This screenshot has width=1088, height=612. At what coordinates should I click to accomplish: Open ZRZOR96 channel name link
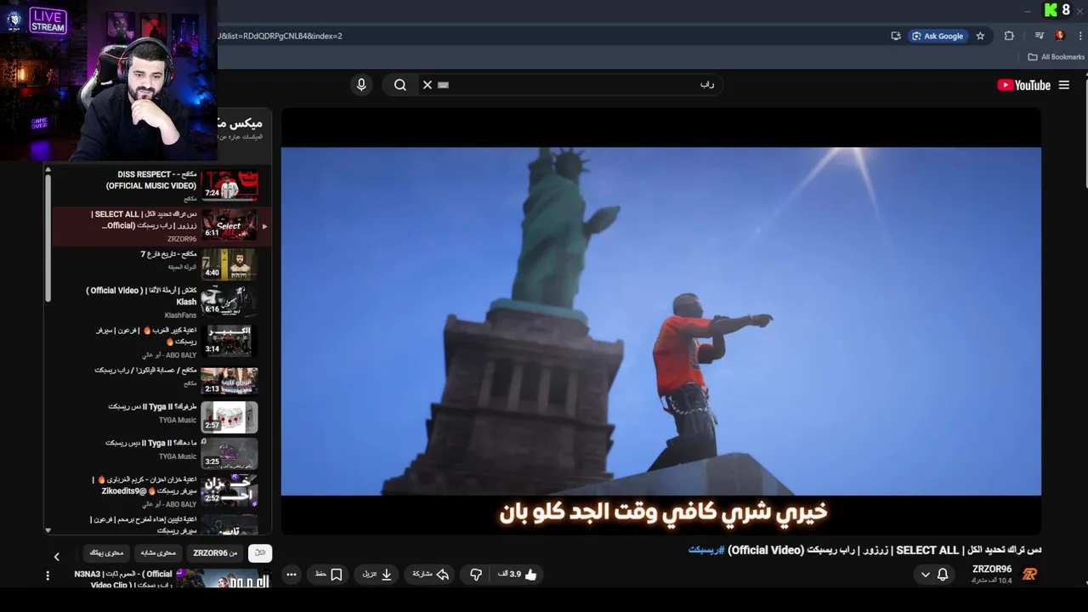coord(992,569)
